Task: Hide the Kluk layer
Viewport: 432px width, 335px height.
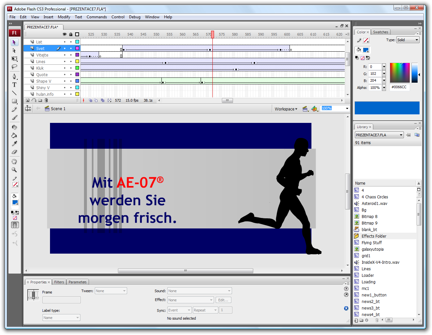Action: (x=65, y=68)
